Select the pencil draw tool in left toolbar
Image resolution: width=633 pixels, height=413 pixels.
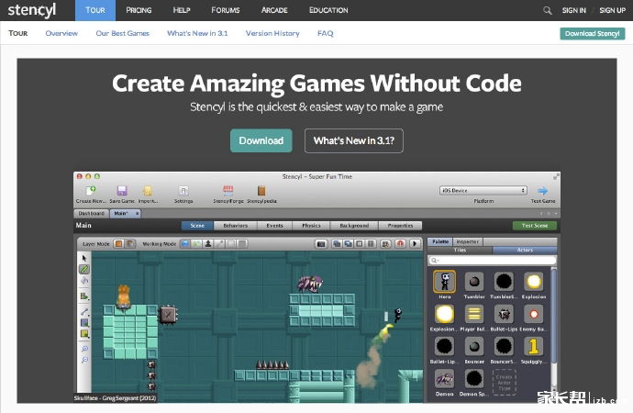84,269
